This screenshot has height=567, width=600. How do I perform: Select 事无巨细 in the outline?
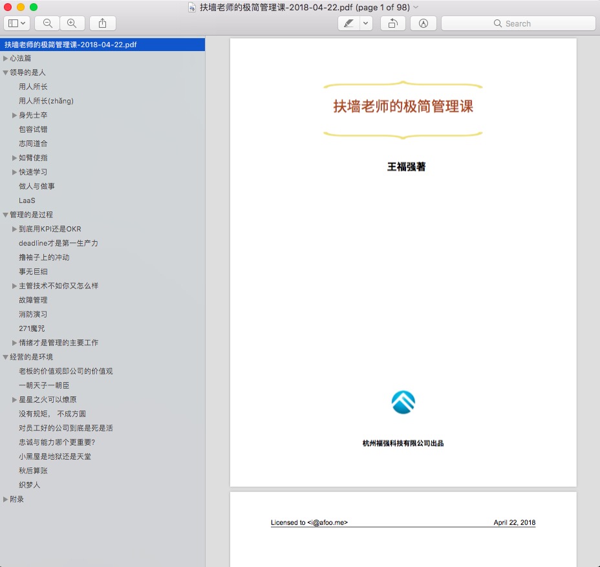tap(33, 272)
